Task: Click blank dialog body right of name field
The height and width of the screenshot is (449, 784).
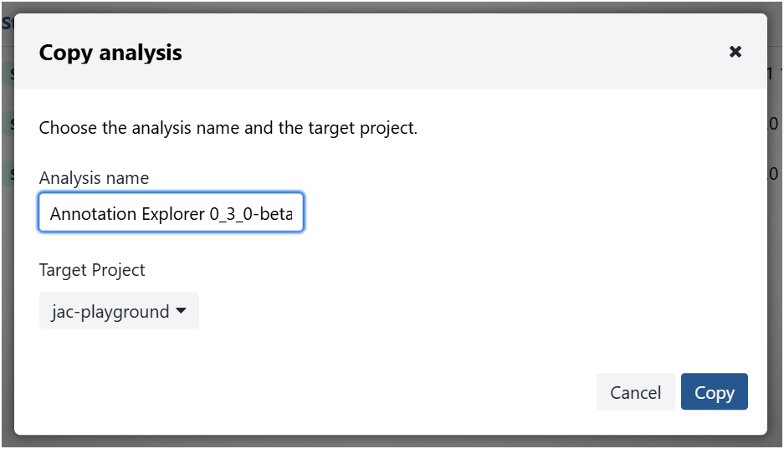Action: click(x=519, y=213)
